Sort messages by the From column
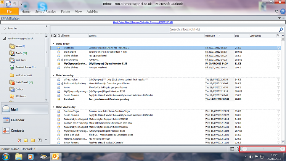This screenshot has height=161, width=286. pyautogui.click(x=76, y=35)
